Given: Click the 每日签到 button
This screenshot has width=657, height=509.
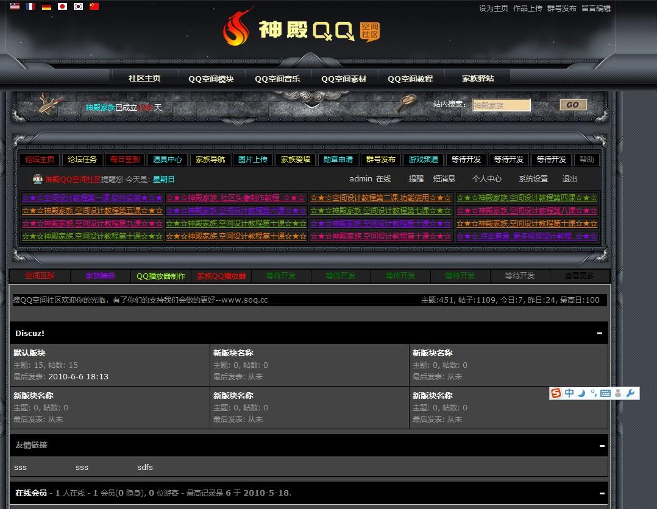Looking at the screenshot, I should [125, 160].
